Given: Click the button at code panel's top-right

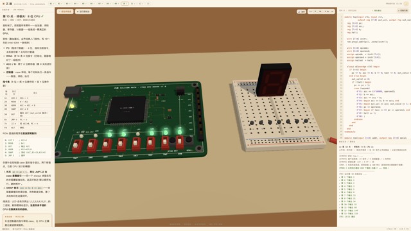Looking at the screenshot, I should tap(403, 10).
